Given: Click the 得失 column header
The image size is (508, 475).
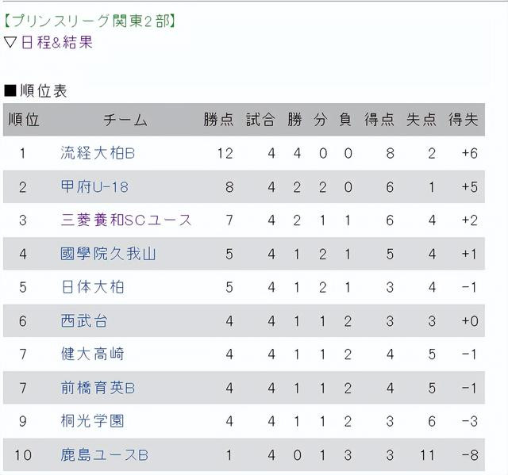Looking at the screenshot, I should point(464,120).
